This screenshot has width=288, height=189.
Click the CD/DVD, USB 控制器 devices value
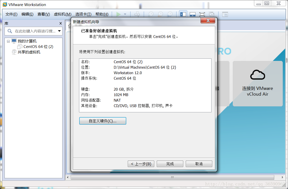tap(143, 106)
